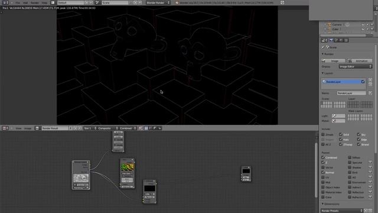378x213 pixels.
Task: Add a render preset with plus icon
Action: (366, 211)
